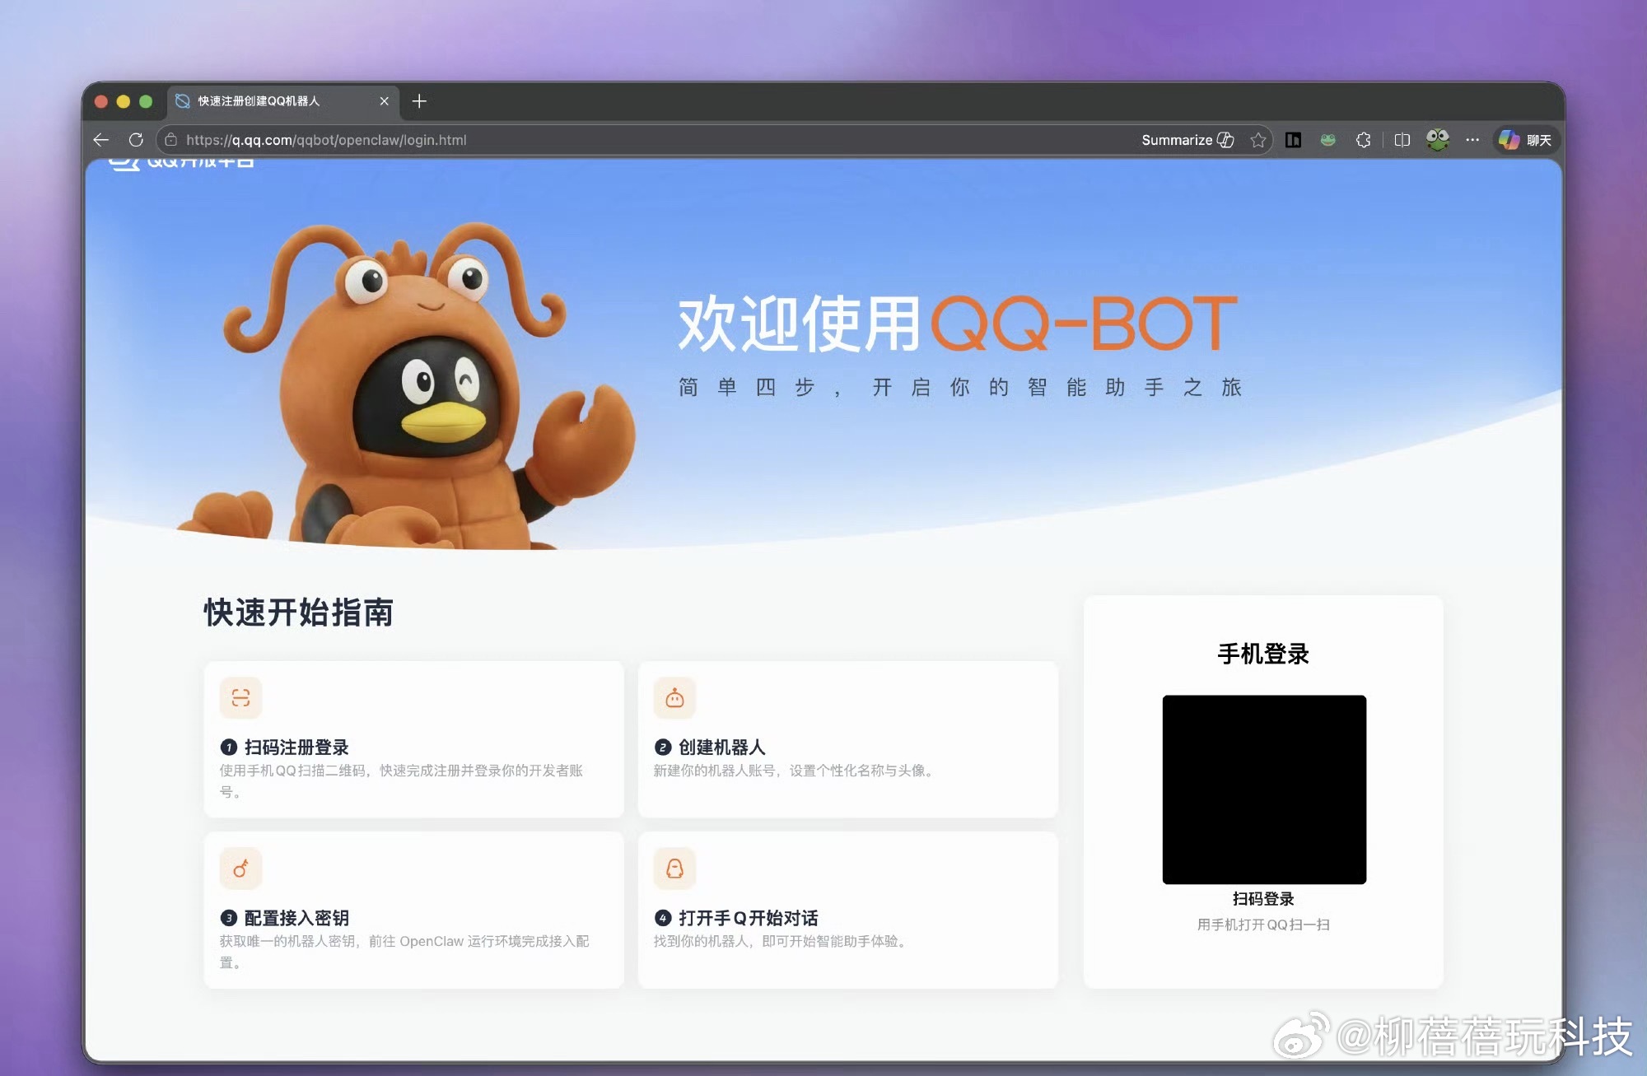1647x1076 pixels.
Task: Go back using the back arrow
Action: pyautogui.click(x=100, y=140)
